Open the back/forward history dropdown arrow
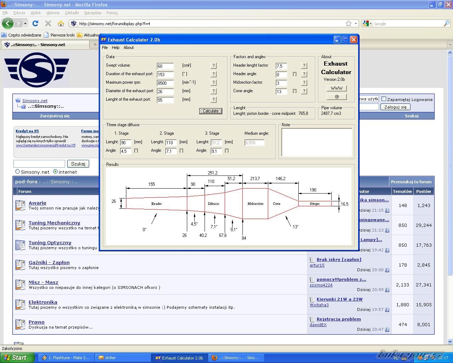Viewport: 453px width, 363px height. tap(25, 23)
